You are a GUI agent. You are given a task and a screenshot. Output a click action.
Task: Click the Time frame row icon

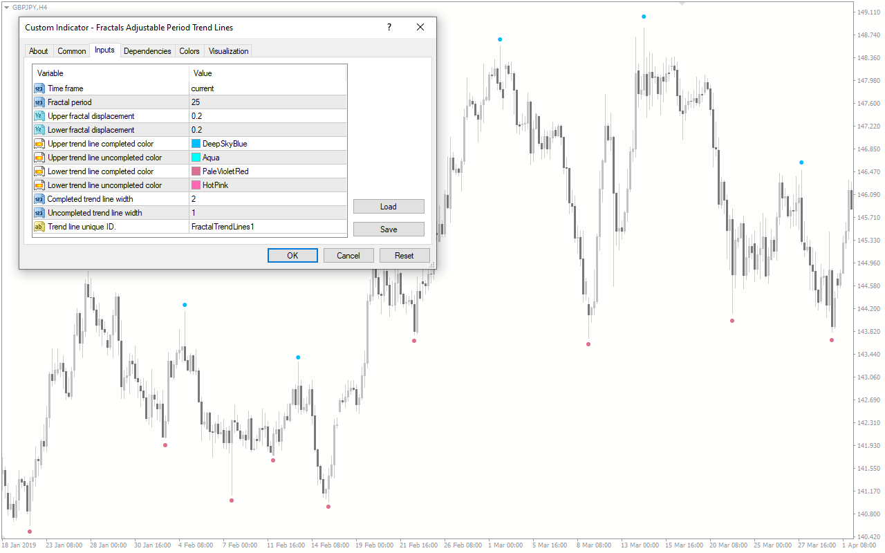[x=39, y=88]
